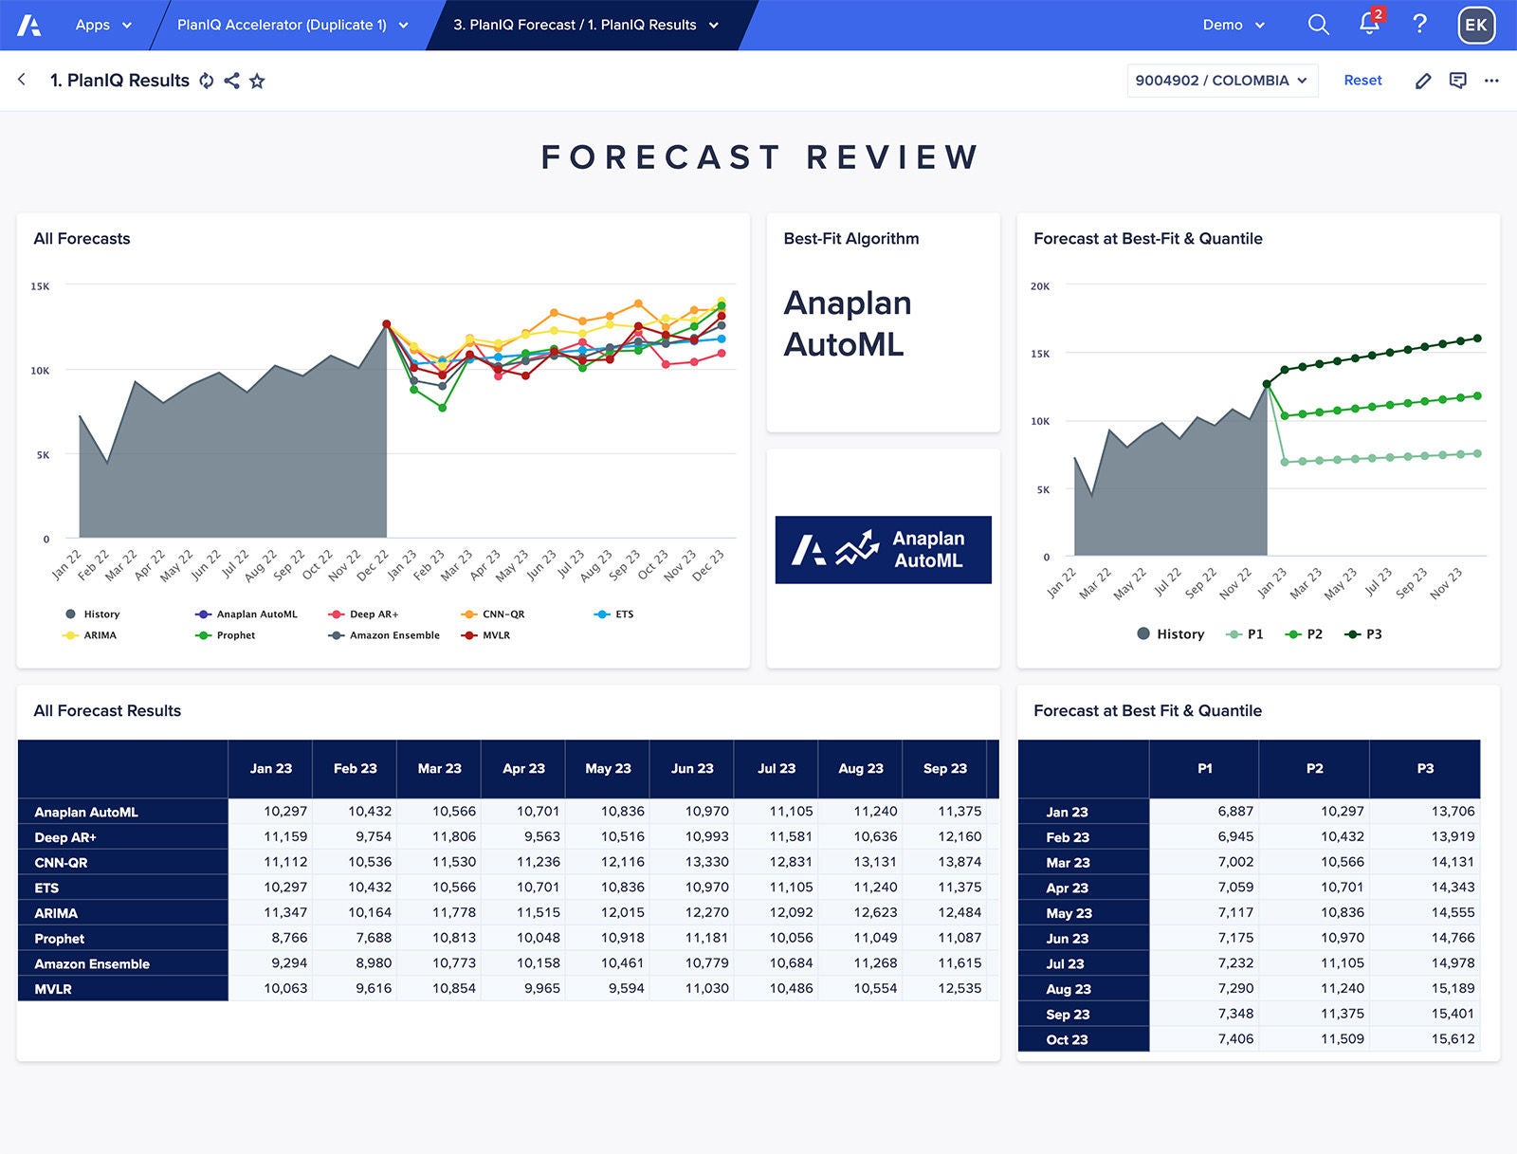Click the Reset link

coord(1362,81)
